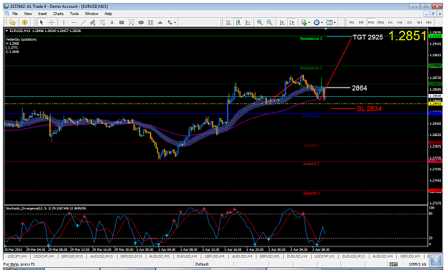The width and height of the screenshot is (446, 270).
Task: Pick the trendline drawing tool
Action: click(x=83, y=22)
